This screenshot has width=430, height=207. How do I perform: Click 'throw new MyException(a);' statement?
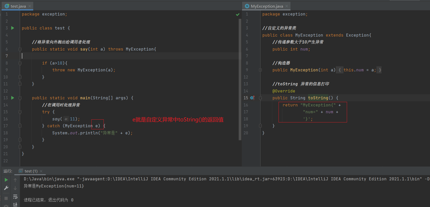[84, 70]
